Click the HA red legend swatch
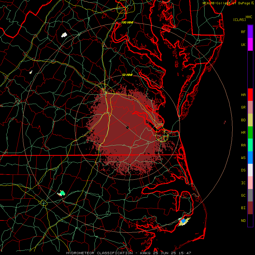 [250, 95]
